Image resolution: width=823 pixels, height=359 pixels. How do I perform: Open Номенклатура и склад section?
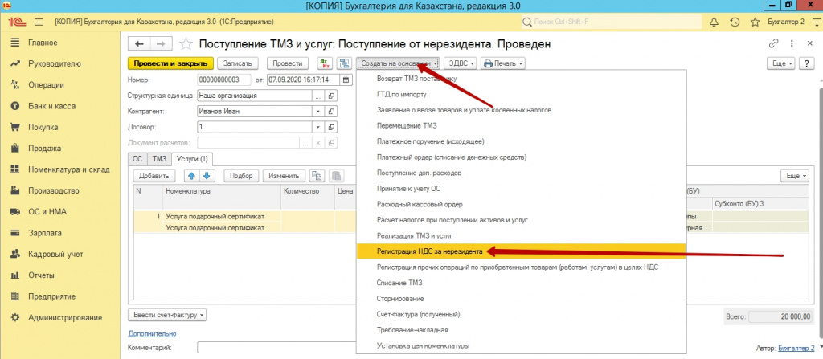click(x=69, y=169)
